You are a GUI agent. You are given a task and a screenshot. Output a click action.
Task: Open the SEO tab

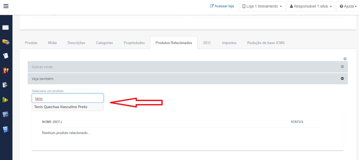pyautogui.click(x=207, y=43)
